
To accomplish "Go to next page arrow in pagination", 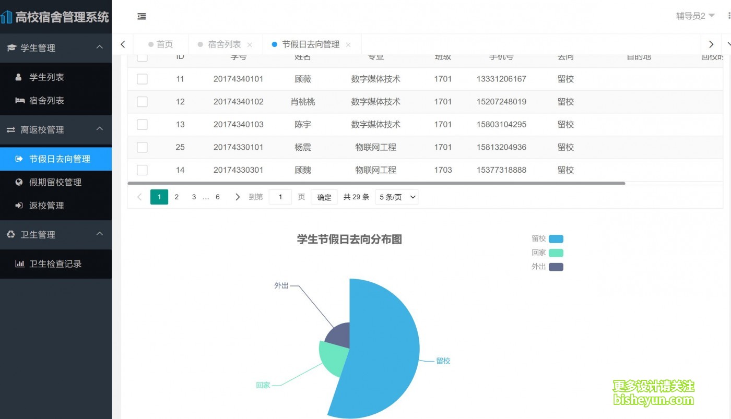I will 238,197.
